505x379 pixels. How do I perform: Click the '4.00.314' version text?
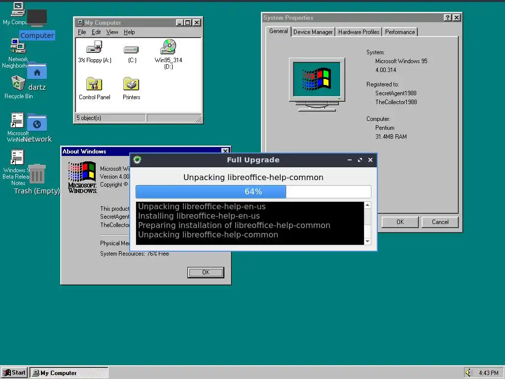[x=386, y=70]
